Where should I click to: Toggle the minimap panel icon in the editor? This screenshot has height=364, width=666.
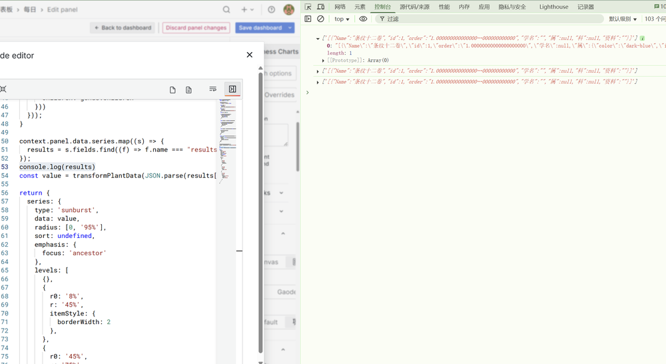pyautogui.click(x=232, y=89)
